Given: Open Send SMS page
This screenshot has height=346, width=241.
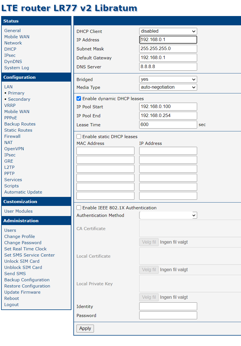Looking at the screenshot, I should [15, 274].
